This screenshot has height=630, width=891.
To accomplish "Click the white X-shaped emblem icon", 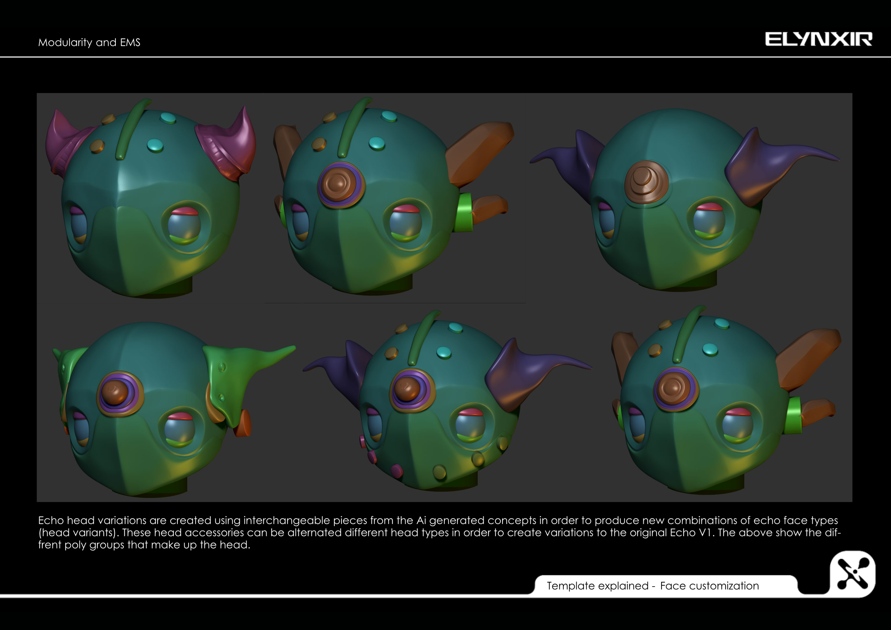I will pyautogui.click(x=852, y=573).
